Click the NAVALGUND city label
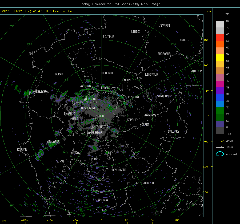The image size is (240, 224). pos(88,108)
